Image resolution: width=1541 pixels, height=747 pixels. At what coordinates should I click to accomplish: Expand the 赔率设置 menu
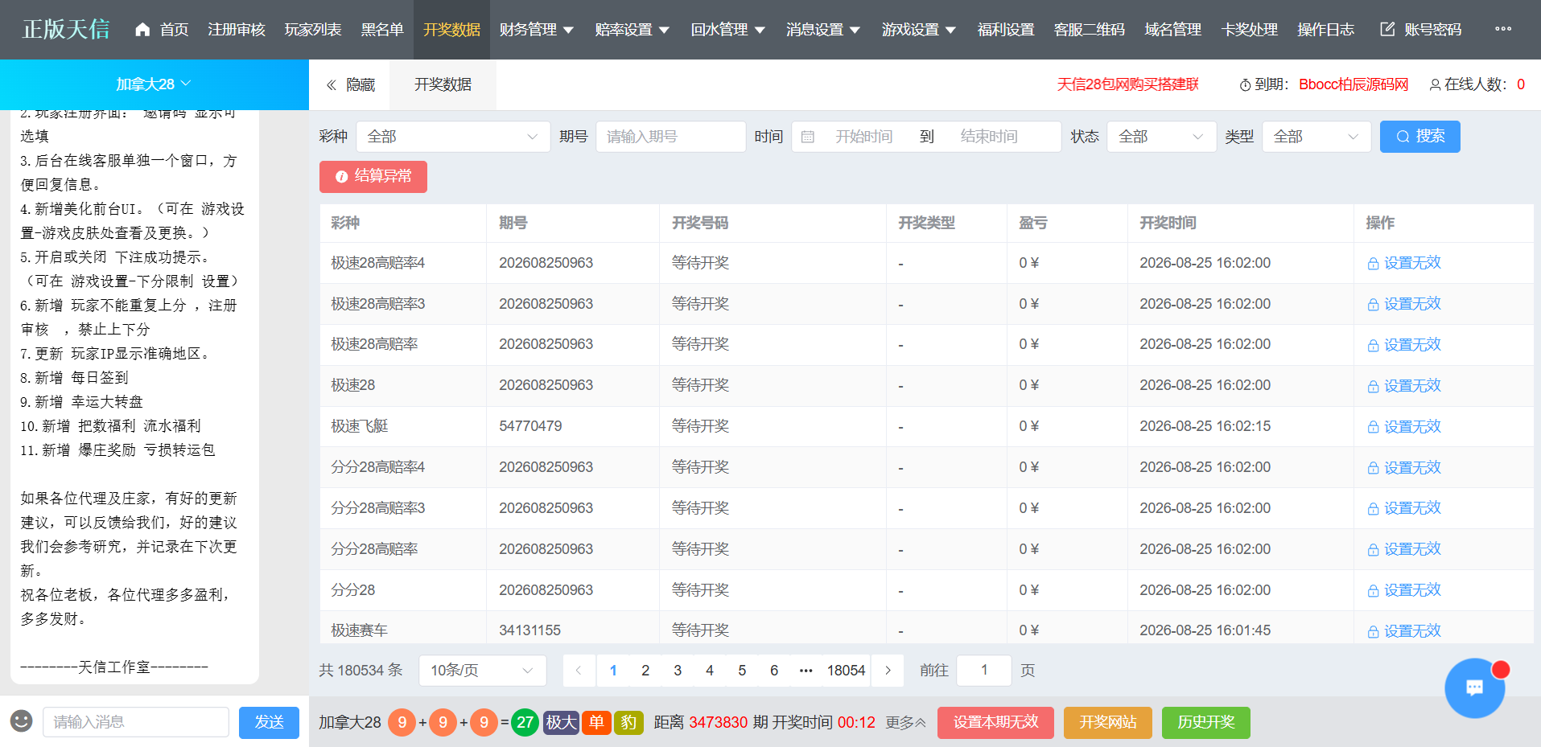click(632, 30)
